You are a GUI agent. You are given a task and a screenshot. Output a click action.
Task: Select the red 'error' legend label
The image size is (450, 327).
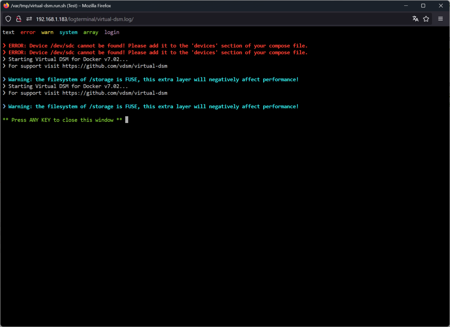(28, 32)
